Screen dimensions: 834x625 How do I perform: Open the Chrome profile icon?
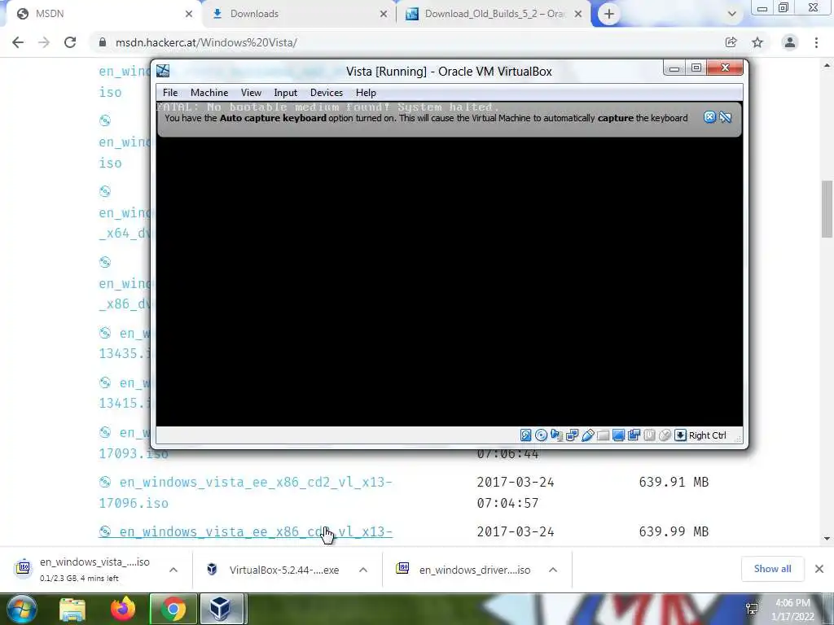pos(790,42)
